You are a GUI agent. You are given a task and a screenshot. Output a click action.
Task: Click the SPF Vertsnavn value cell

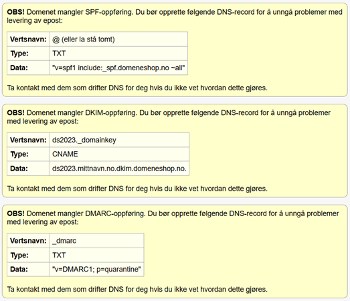(118, 39)
